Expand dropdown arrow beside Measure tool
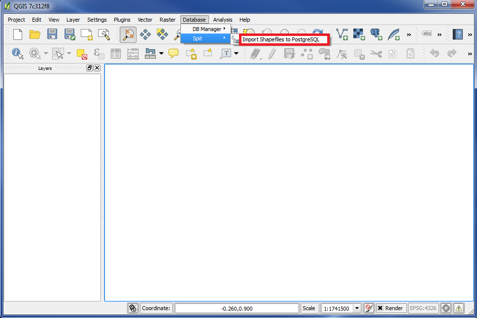This screenshot has height=318, width=477. click(161, 54)
